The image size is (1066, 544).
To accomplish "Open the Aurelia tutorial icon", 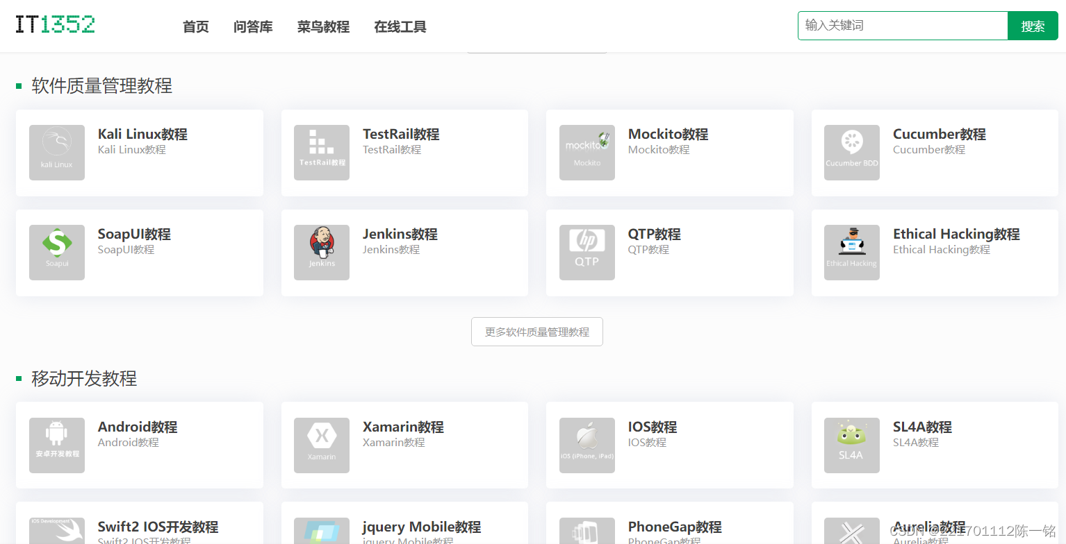I will [852, 531].
